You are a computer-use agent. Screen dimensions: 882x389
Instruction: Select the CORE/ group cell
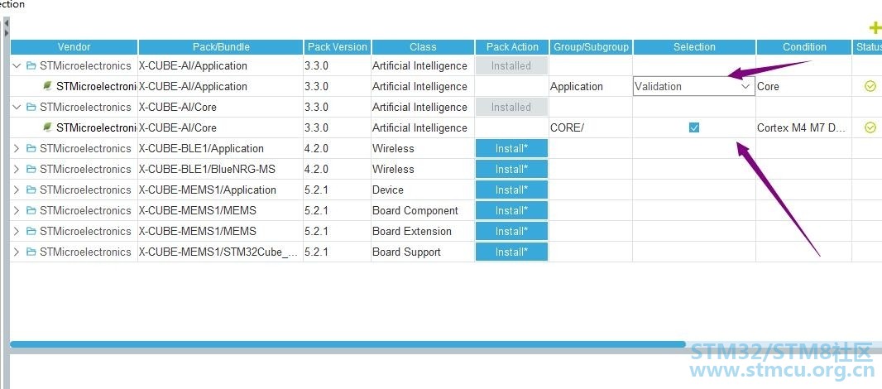(x=591, y=127)
